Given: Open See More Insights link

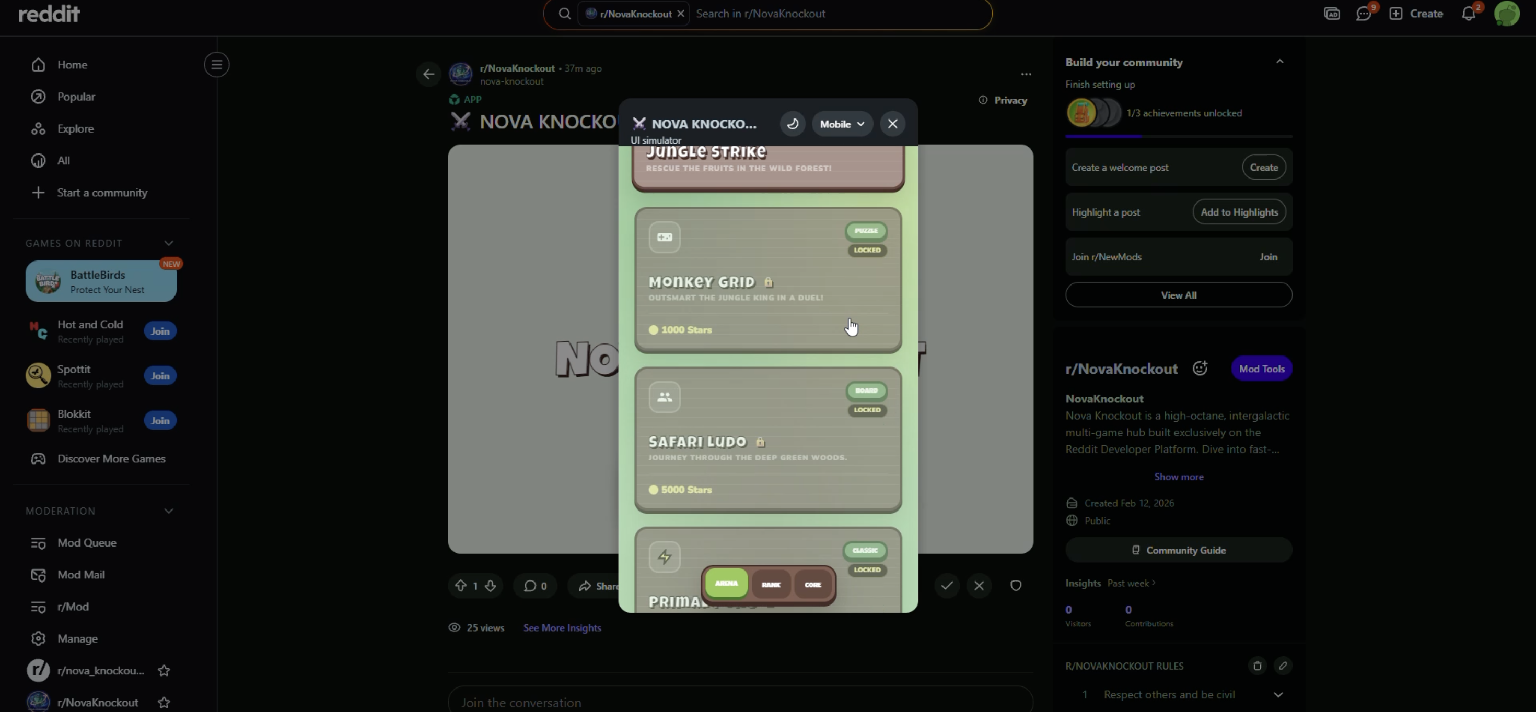Looking at the screenshot, I should click(x=562, y=628).
